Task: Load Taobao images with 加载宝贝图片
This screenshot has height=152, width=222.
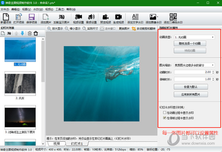Action: point(61,18)
